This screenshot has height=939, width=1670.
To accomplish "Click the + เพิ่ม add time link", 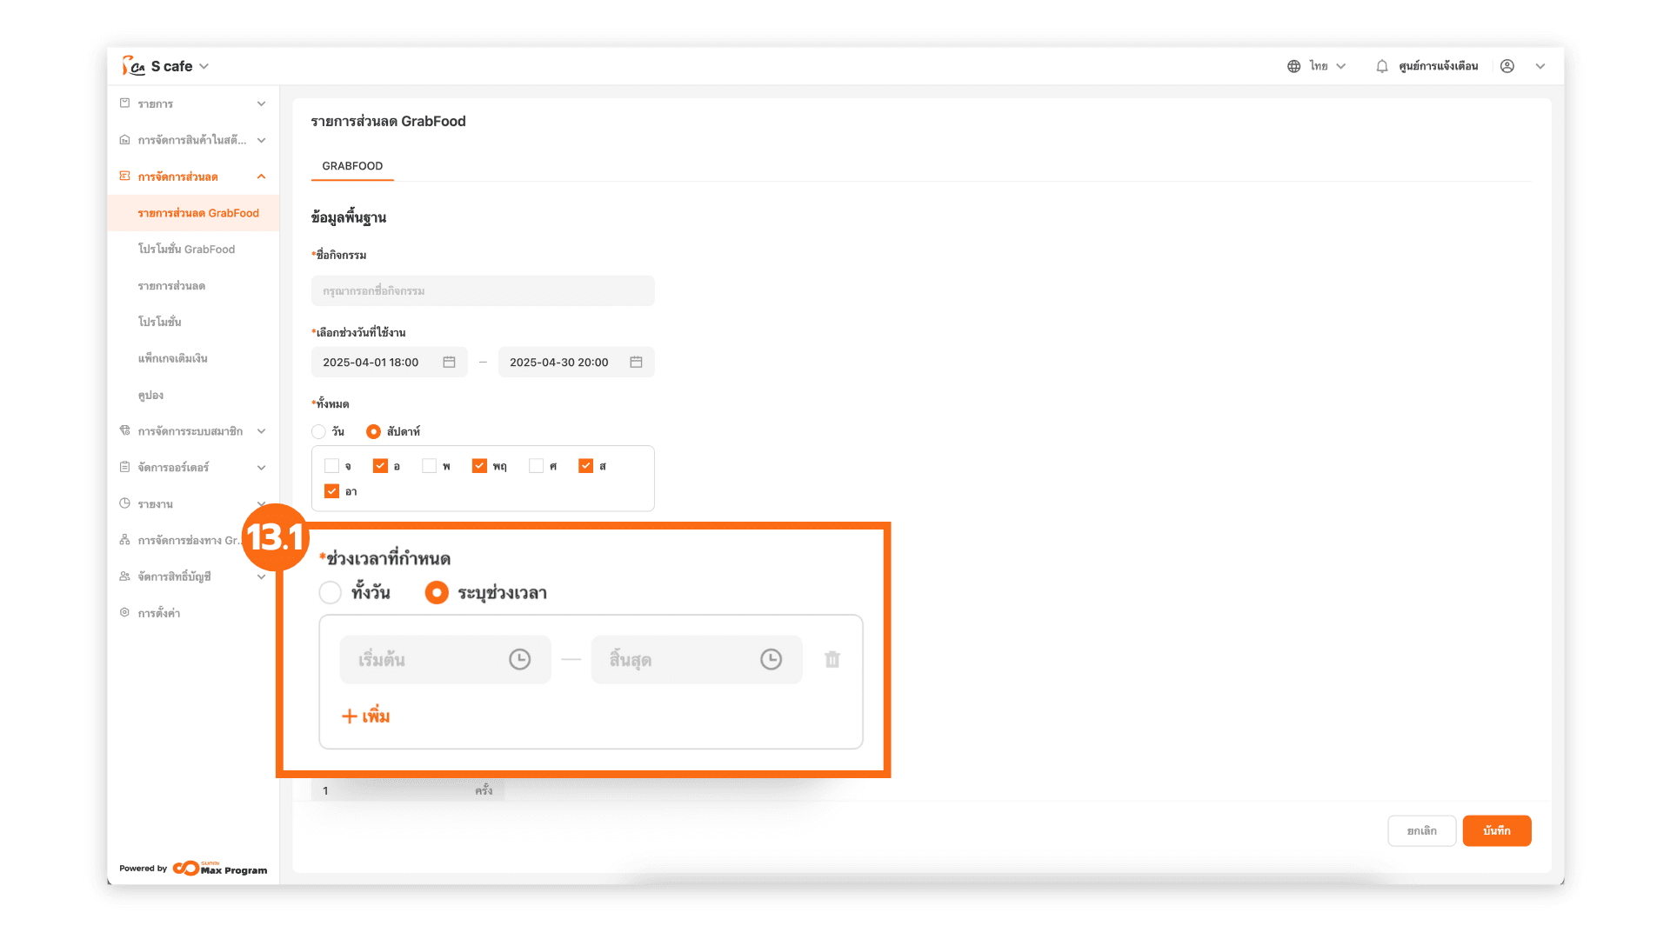I will point(366,716).
